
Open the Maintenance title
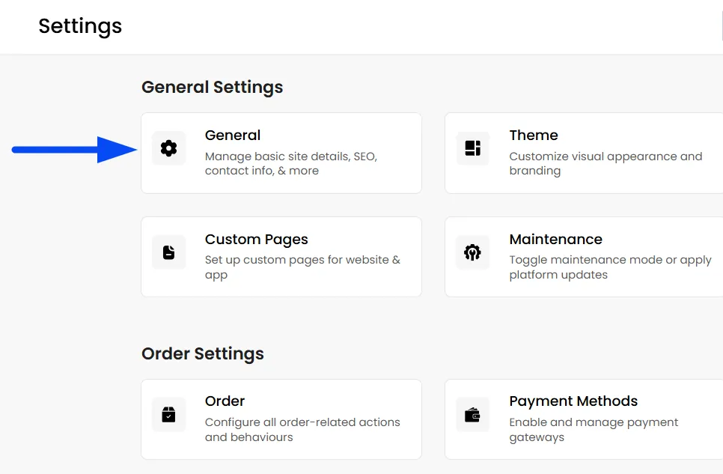tap(555, 240)
